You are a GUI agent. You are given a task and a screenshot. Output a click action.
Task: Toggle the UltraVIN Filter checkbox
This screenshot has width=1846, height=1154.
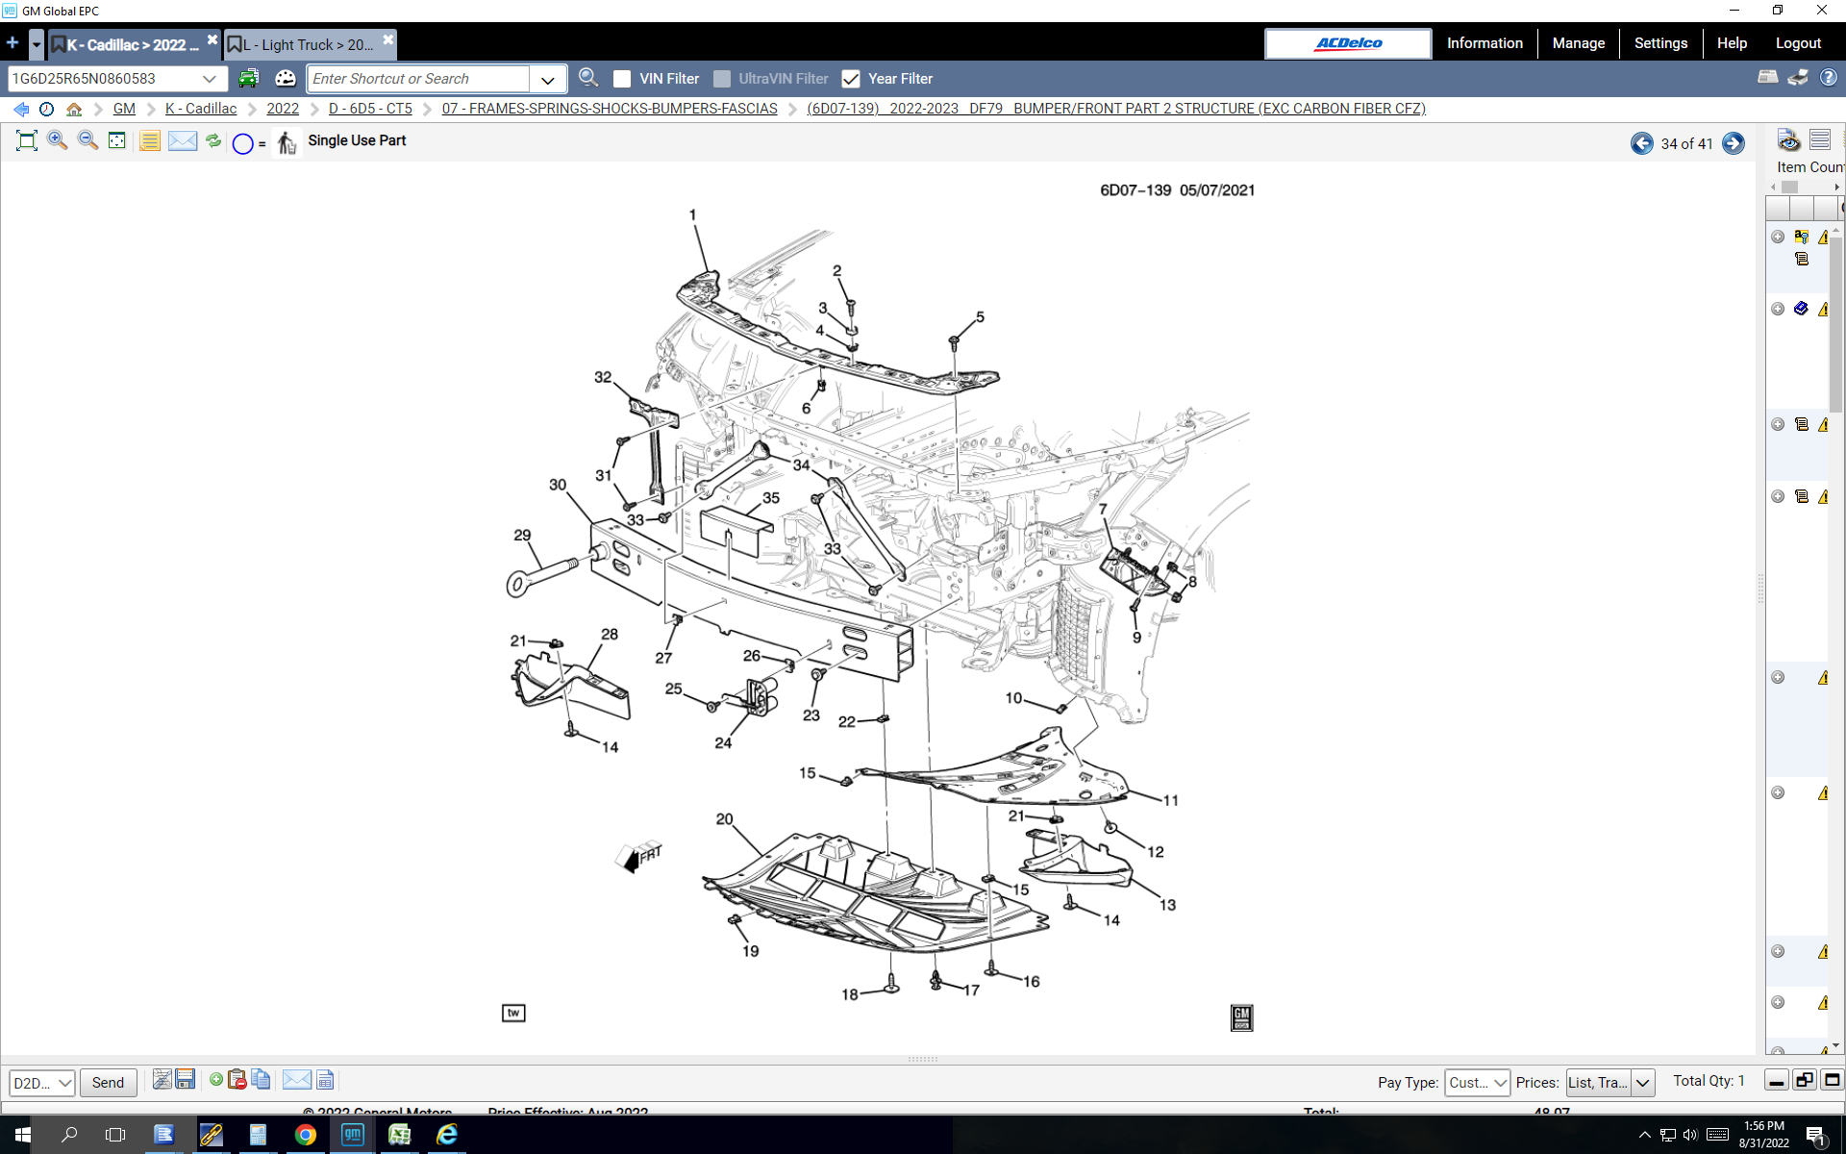coord(722,79)
